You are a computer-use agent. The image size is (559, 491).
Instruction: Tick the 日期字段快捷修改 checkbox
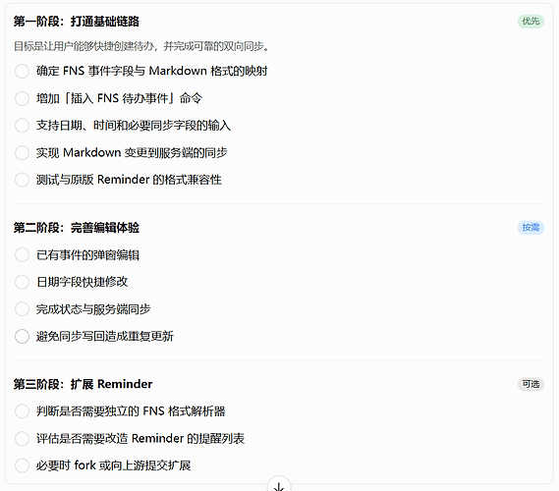point(22,282)
